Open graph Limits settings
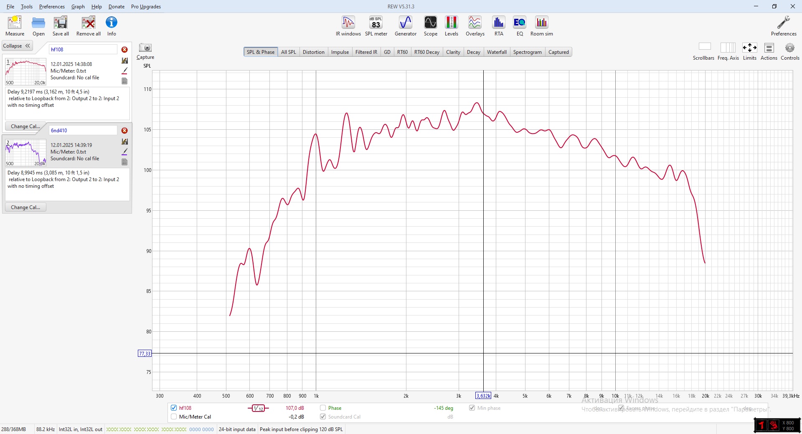 750,51
